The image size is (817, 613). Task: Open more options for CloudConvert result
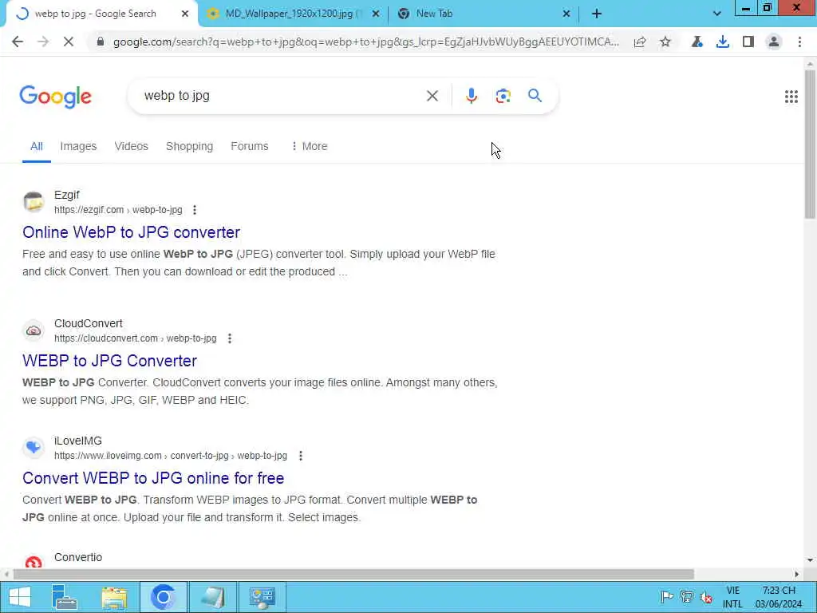tap(229, 338)
